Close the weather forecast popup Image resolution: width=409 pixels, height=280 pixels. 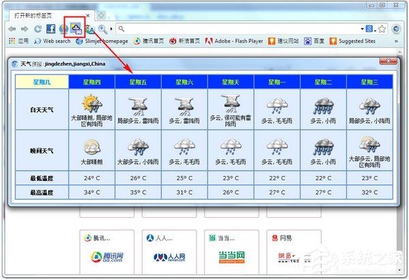pyautogui.click(x=388, y=61)
